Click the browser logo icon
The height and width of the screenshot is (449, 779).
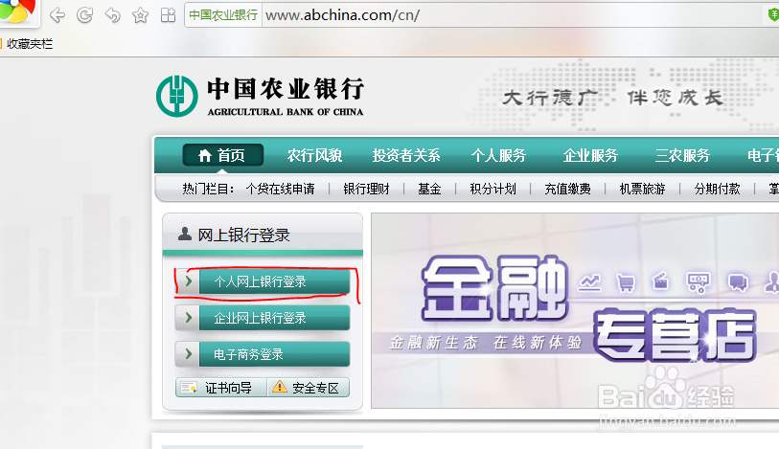click(16, 11)
